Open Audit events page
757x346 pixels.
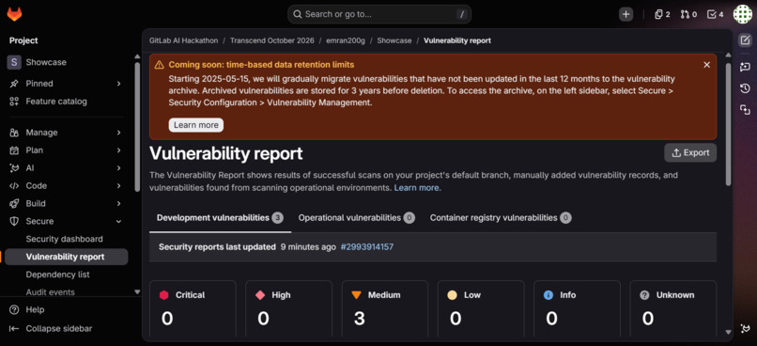point(50,291)
